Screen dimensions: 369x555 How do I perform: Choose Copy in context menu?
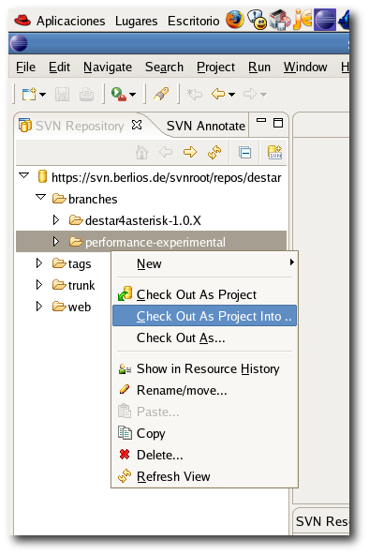pyautogui.click(x=205, y=433)
